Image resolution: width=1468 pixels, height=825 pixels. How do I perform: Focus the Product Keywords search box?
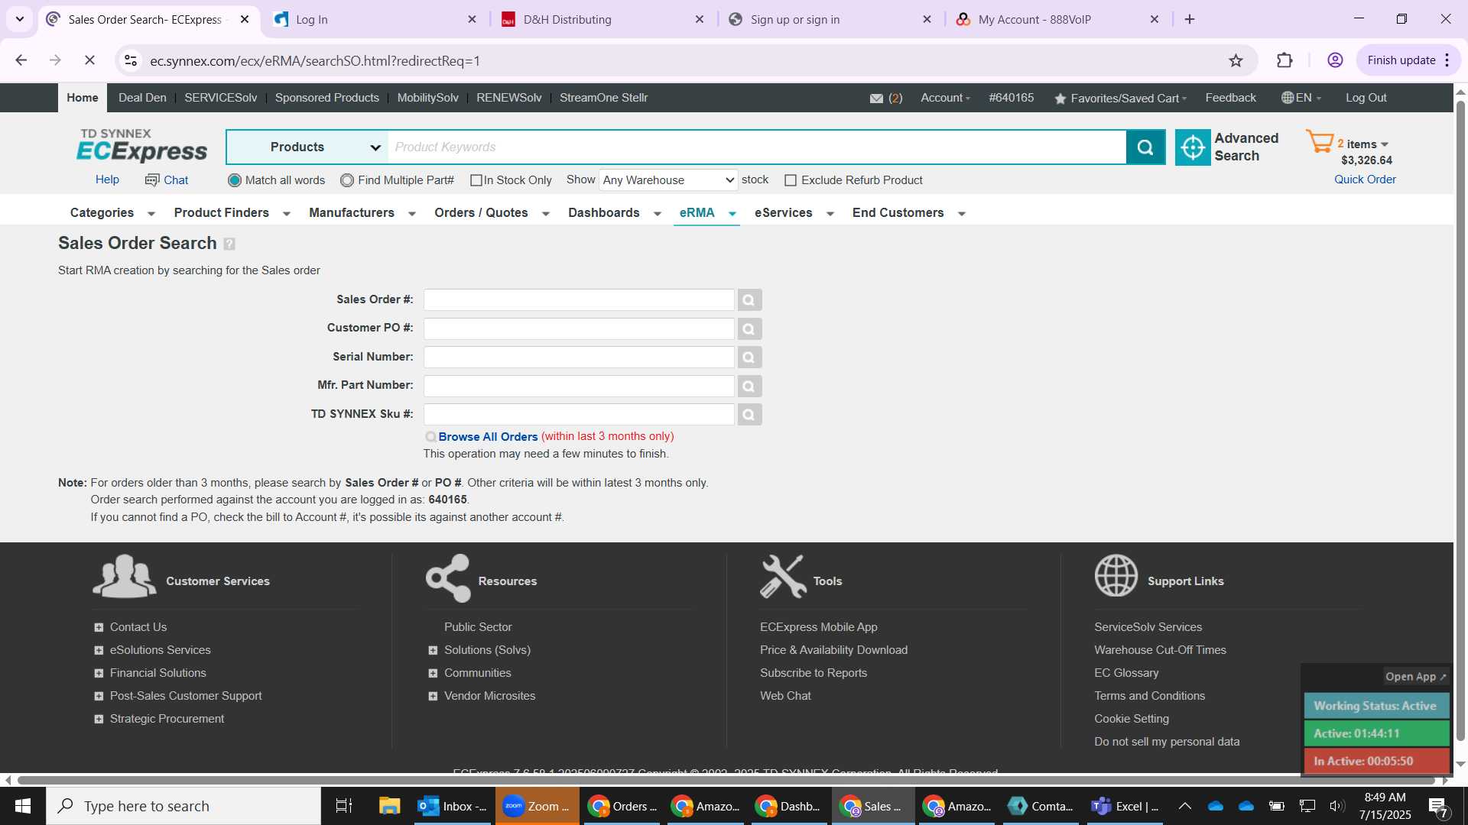pyautogui.click(x=757, y=147)
